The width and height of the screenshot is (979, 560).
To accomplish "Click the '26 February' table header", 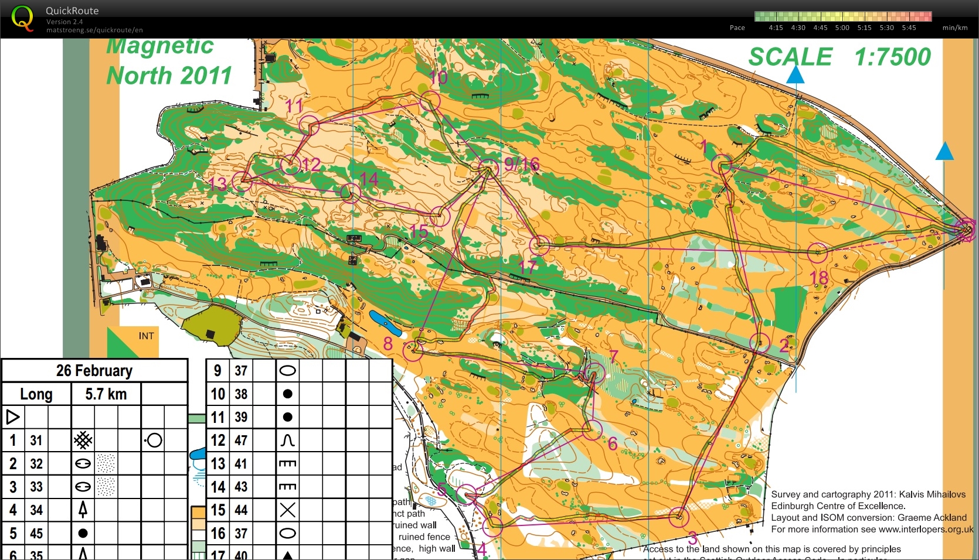I will [x=94, y=371].
